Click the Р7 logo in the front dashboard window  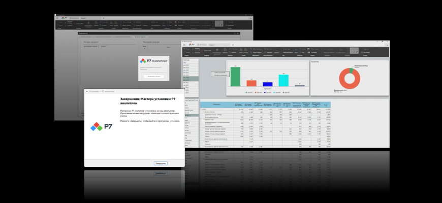tap(192, 45)
